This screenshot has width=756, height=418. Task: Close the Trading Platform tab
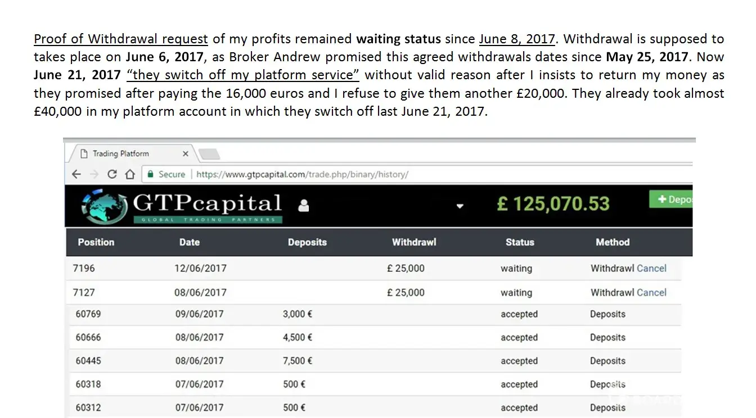click(186, 153)
